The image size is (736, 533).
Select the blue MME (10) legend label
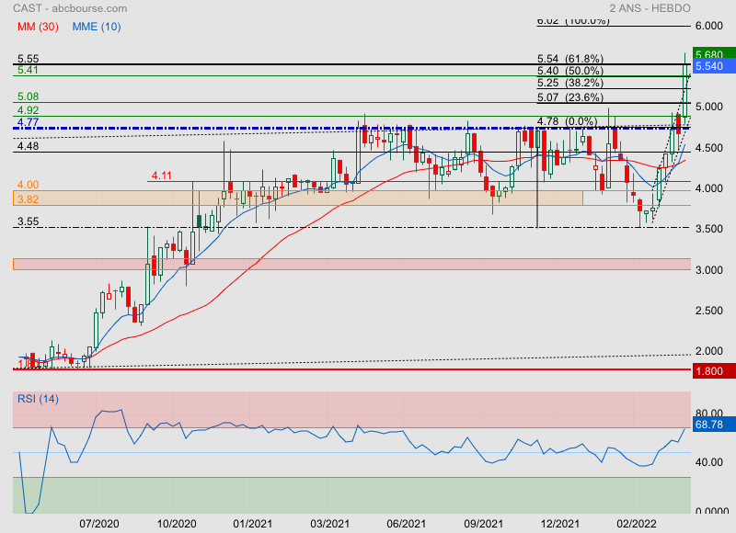tap(95, 26)
